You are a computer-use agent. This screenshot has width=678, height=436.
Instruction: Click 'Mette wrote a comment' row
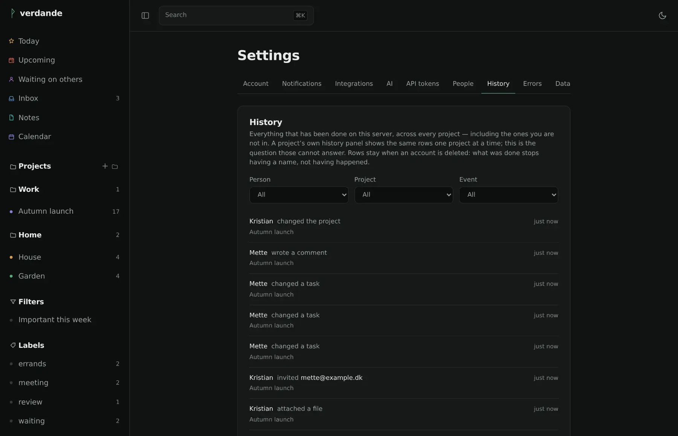click(404, 258)
